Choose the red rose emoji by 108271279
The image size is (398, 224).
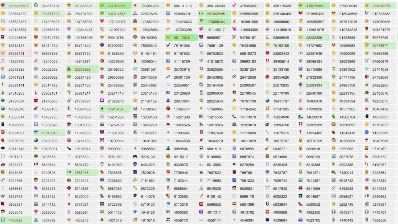(x=367, y=29)
